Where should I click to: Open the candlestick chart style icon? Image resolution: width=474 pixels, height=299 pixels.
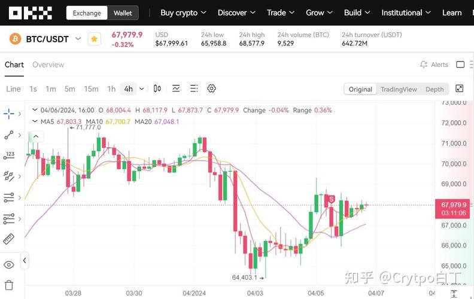(157, 89)
